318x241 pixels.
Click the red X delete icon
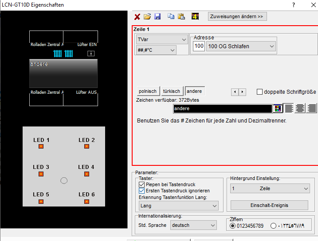click(x=137, y=17)
